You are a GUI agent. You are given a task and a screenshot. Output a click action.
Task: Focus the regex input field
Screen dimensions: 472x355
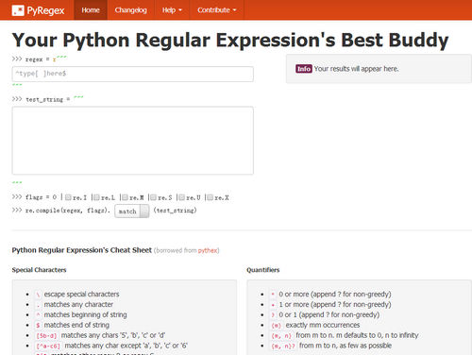132,74
